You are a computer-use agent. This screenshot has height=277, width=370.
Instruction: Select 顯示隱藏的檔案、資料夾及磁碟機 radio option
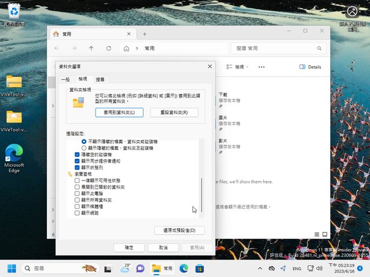(x=84, y=148)
